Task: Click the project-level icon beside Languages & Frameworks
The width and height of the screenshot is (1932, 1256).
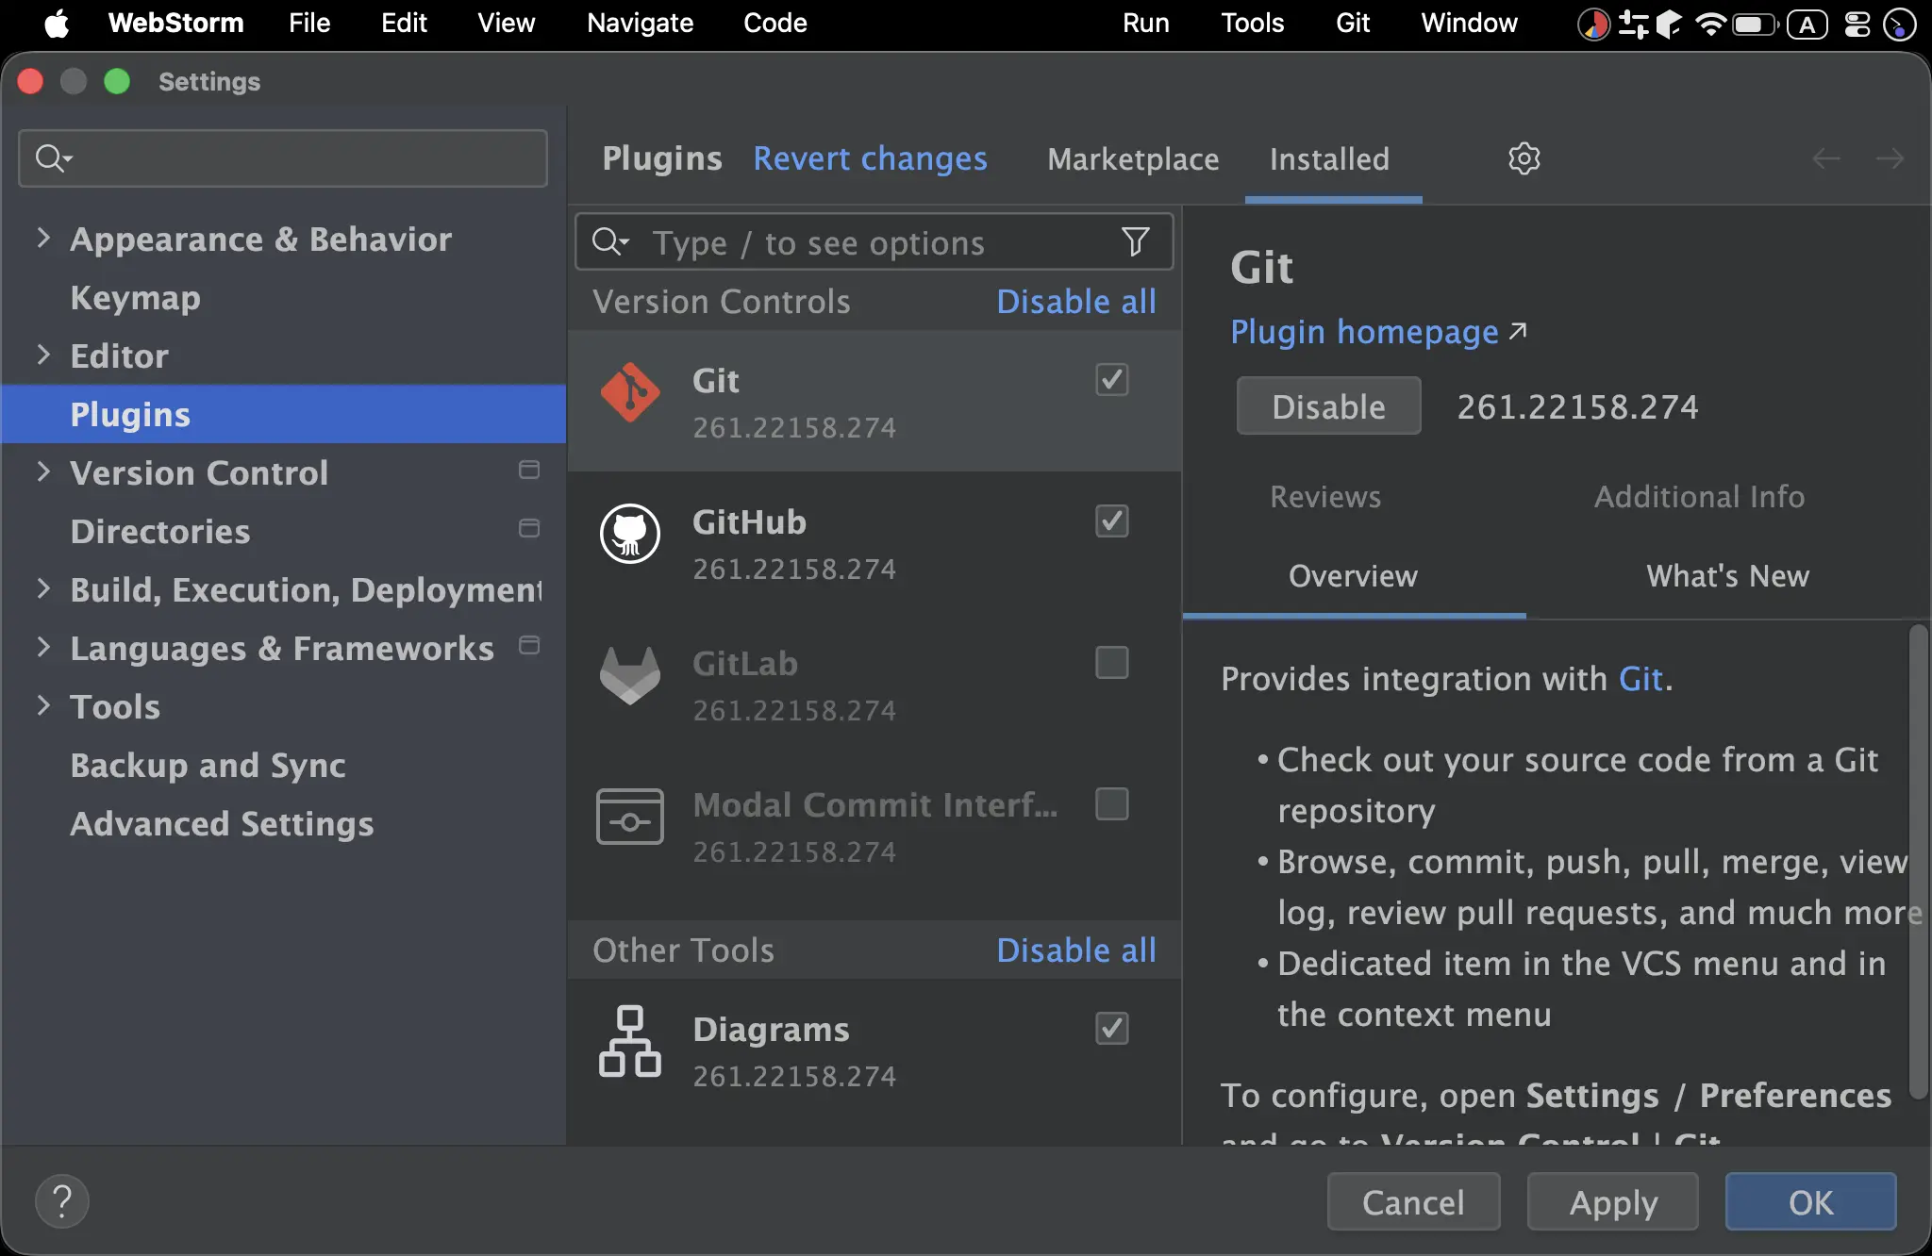Action: click(x=529, y=645)
